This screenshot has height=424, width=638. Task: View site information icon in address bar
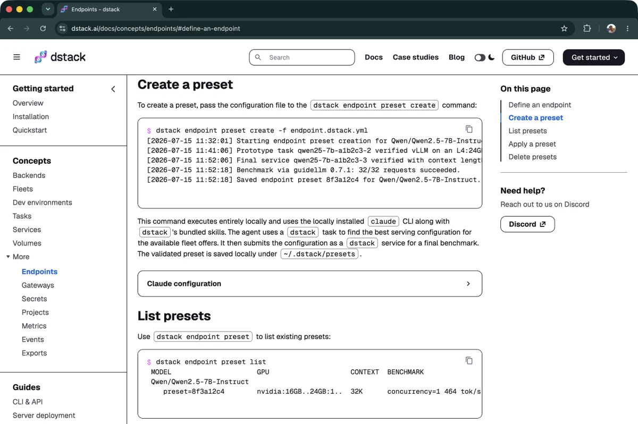63,28
